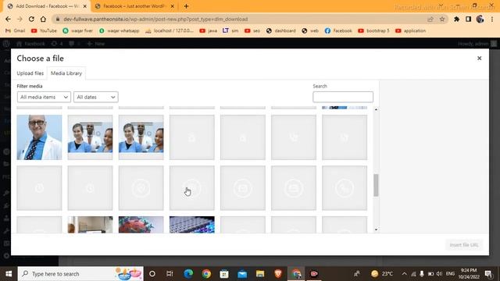Open the dashboard bookmark

click(281, 30)
